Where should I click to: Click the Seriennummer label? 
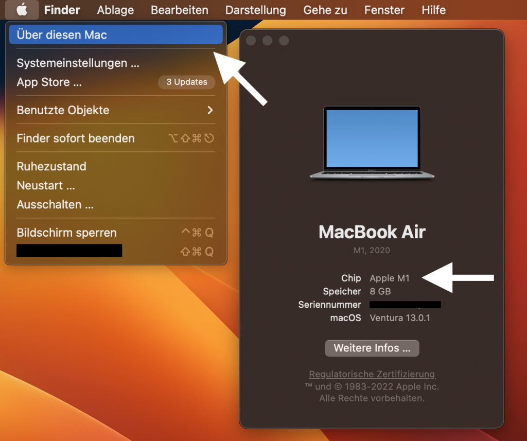pyautogui.click(x=329, y=305)
